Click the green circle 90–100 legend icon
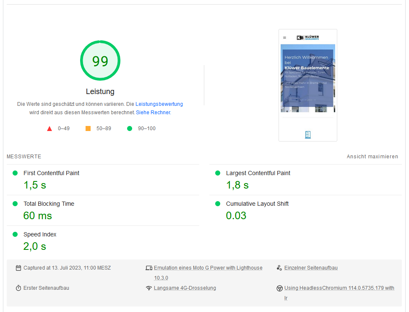 point(130,128)
